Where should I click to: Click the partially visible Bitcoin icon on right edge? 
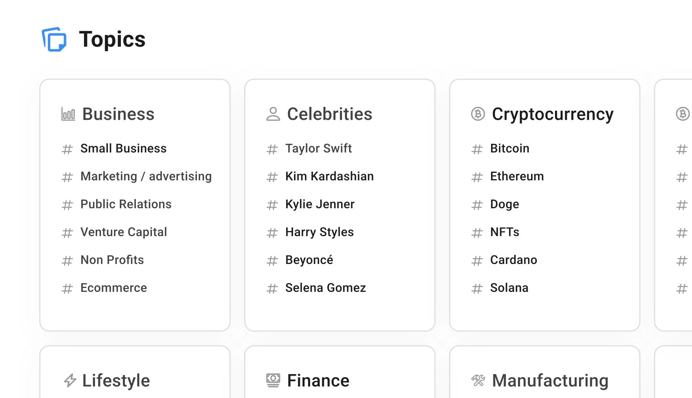[x=683, y=114]
